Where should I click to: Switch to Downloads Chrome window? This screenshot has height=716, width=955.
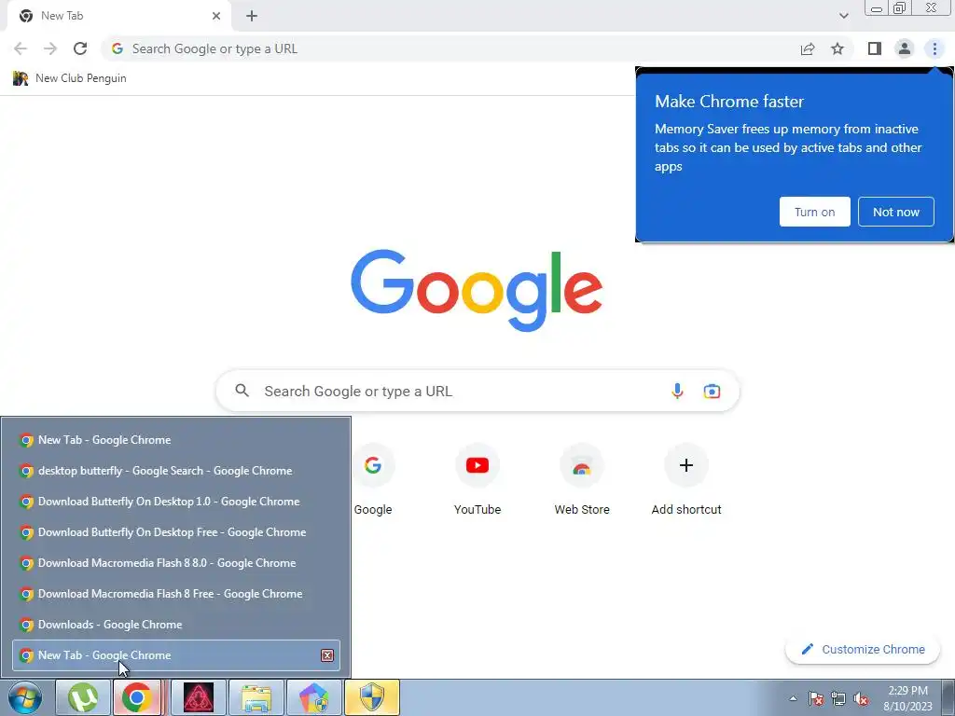(x=176, y=624)
